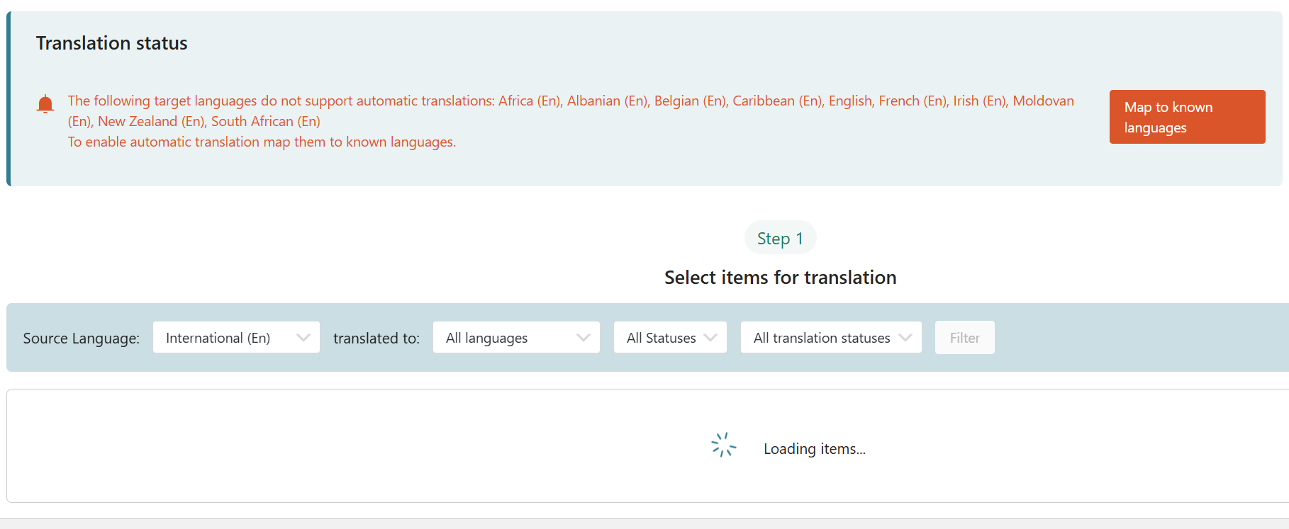Click the Translation status heading
1289x529 pixels.
(112, 43)
